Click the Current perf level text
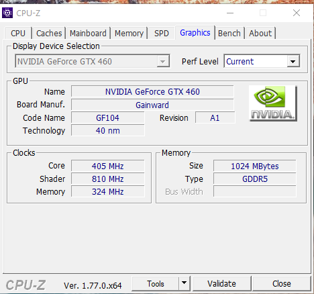The width and height of the screenshot is (314, 294). click(240, 61)
